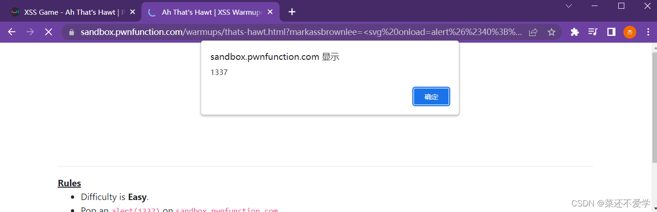Click the alert(1337) code text
Image resolution: width=657 pixels, height=212 pixels.
[135, 210]
